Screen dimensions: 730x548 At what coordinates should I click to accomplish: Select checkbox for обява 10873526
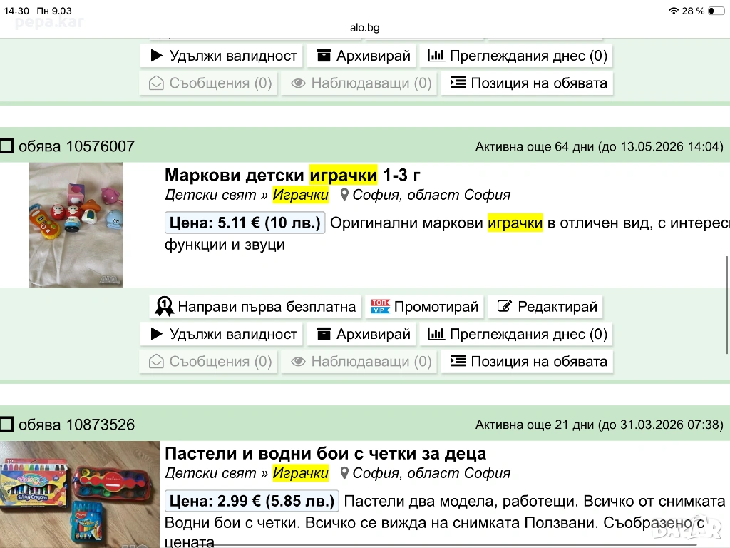click(x=7, y=425)
